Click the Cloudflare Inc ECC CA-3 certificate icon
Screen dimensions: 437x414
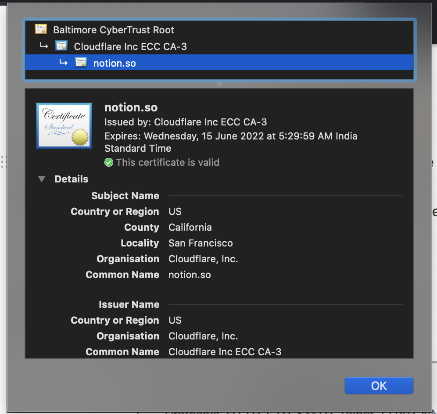point(61,46)
